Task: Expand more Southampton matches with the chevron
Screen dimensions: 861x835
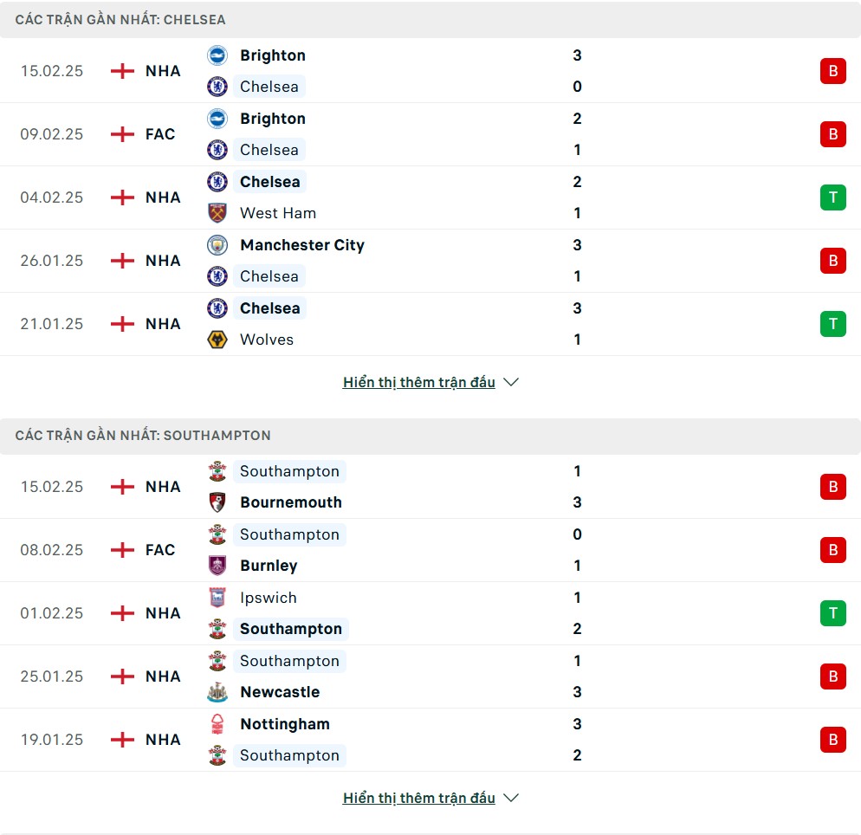Action: click(511, 798)
